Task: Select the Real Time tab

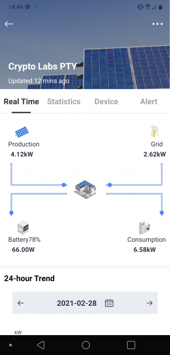Action: 21,101
